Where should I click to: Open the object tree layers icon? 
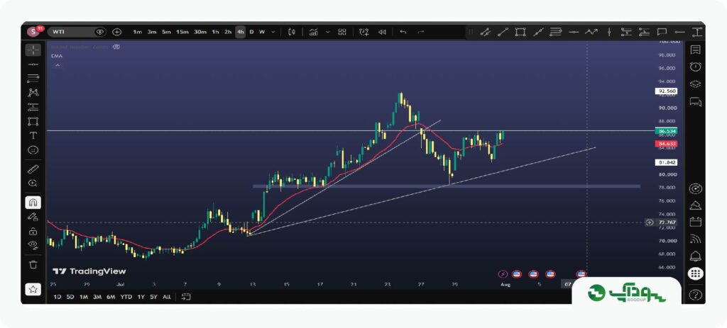(695, 84)
